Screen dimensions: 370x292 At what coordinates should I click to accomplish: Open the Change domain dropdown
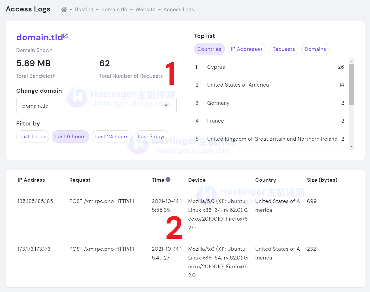(96, 106)
